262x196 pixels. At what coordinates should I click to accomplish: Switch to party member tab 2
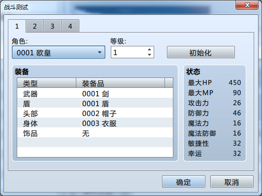pos(34,26)
